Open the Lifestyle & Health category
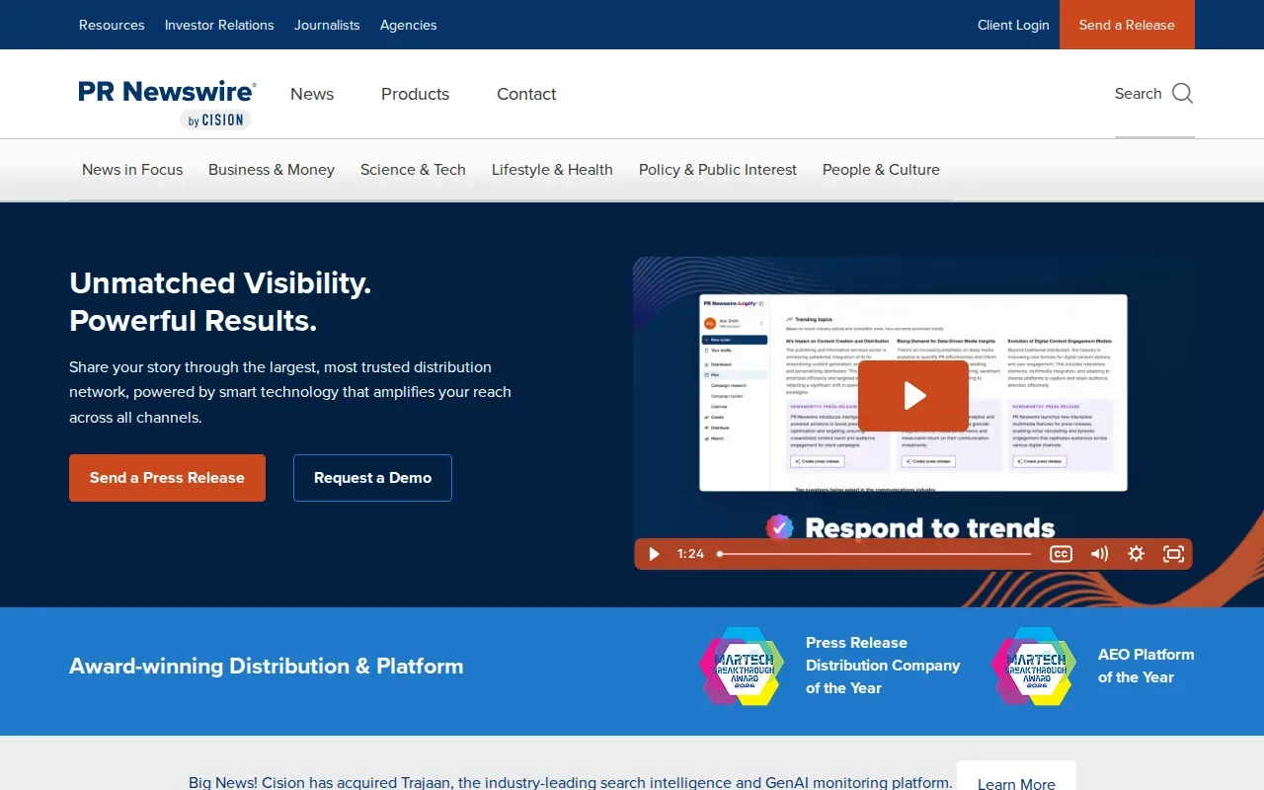The height and width of the screenshot is (790, 1264). pos(552,170)
